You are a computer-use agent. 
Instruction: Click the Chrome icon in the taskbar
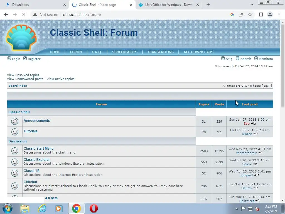click(77, 208)
